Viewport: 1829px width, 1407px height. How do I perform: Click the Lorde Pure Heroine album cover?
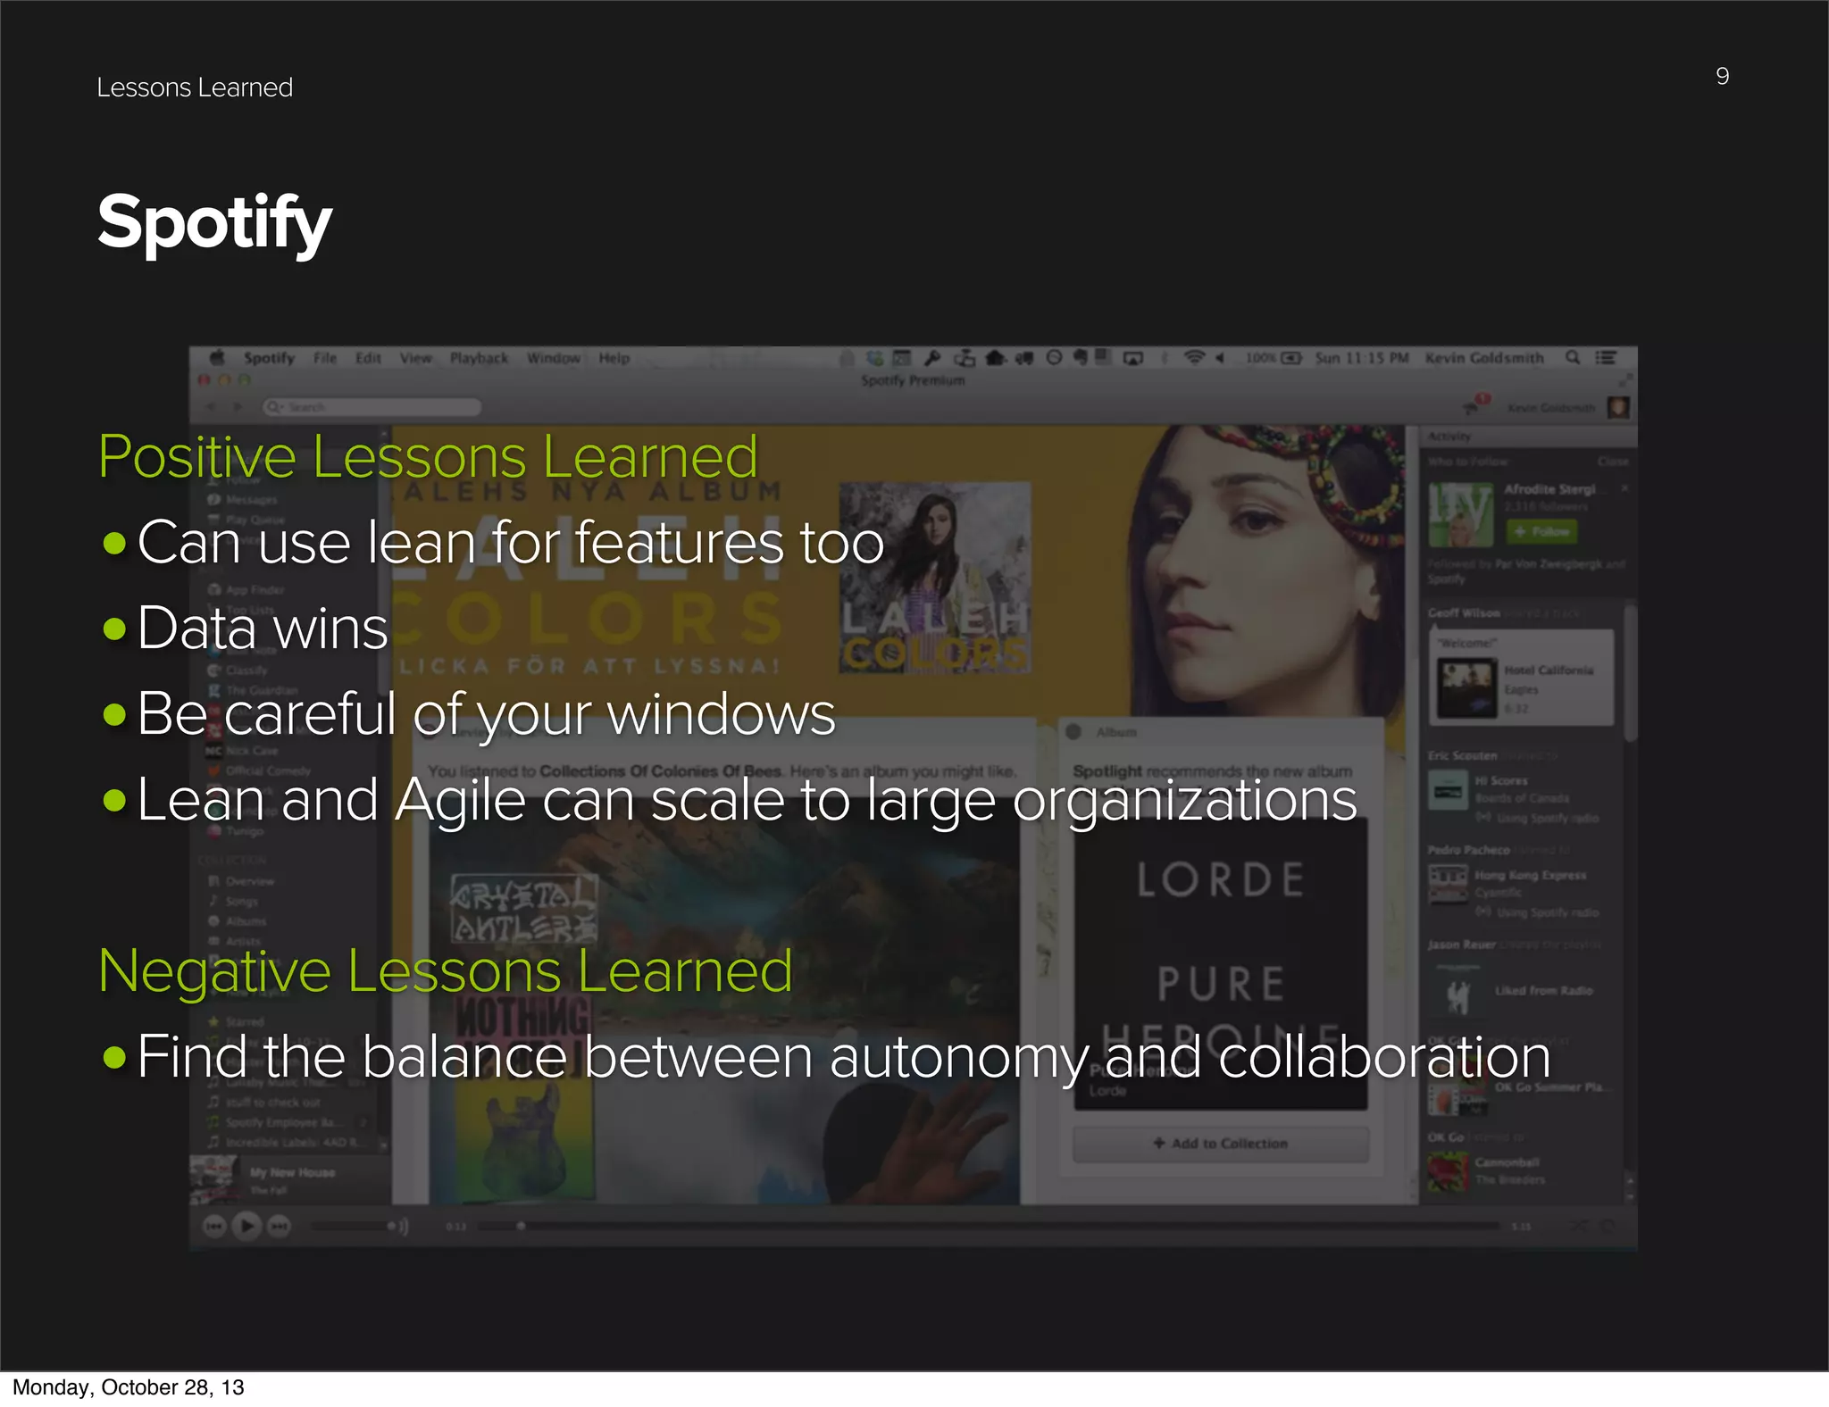pos(1220,964)
